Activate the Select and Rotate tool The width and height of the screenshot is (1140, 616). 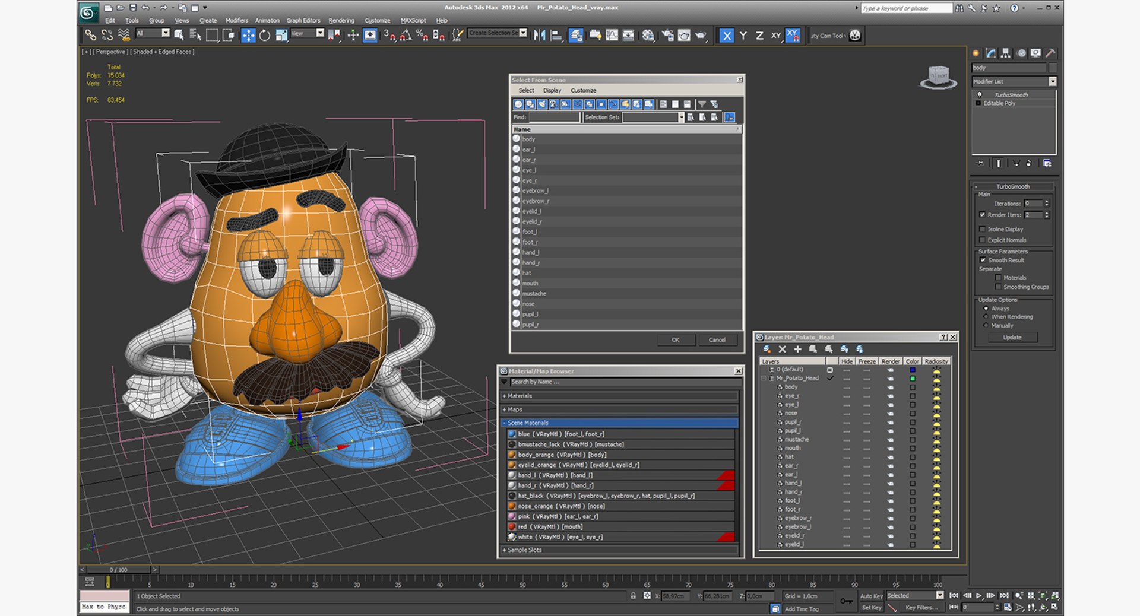click(265, 36)
